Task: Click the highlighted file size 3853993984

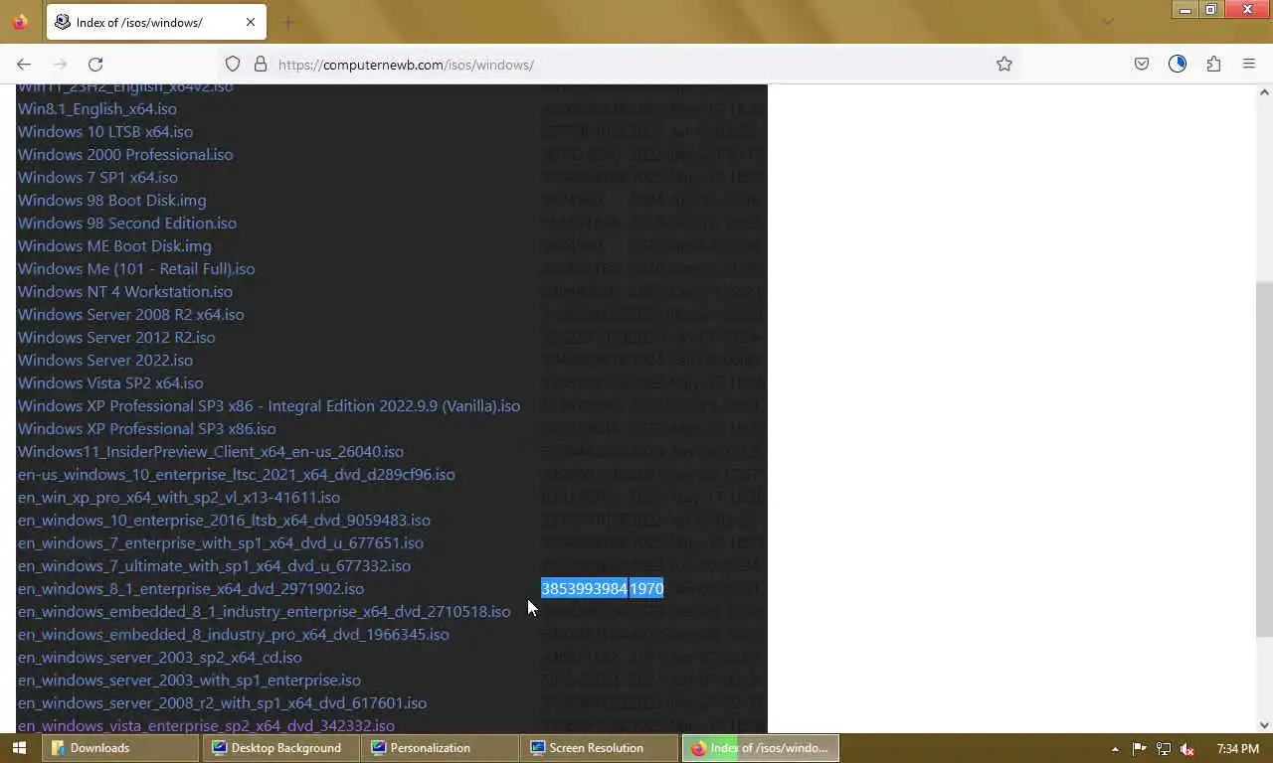Action: point(584,588)
